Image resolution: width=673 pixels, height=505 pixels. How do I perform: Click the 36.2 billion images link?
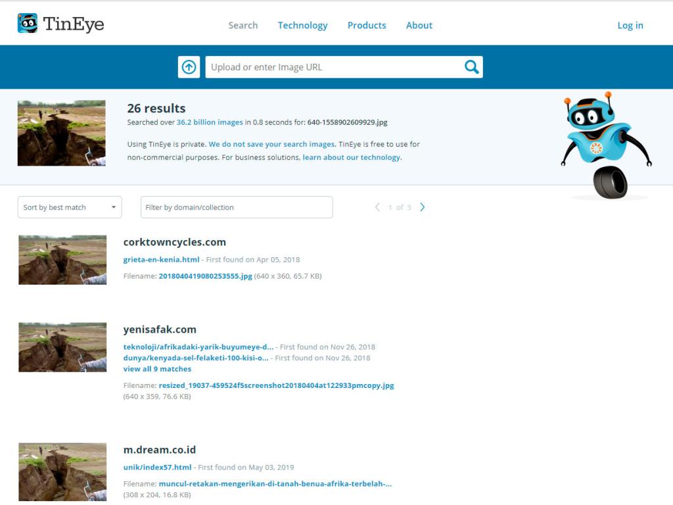click(210, 122)
